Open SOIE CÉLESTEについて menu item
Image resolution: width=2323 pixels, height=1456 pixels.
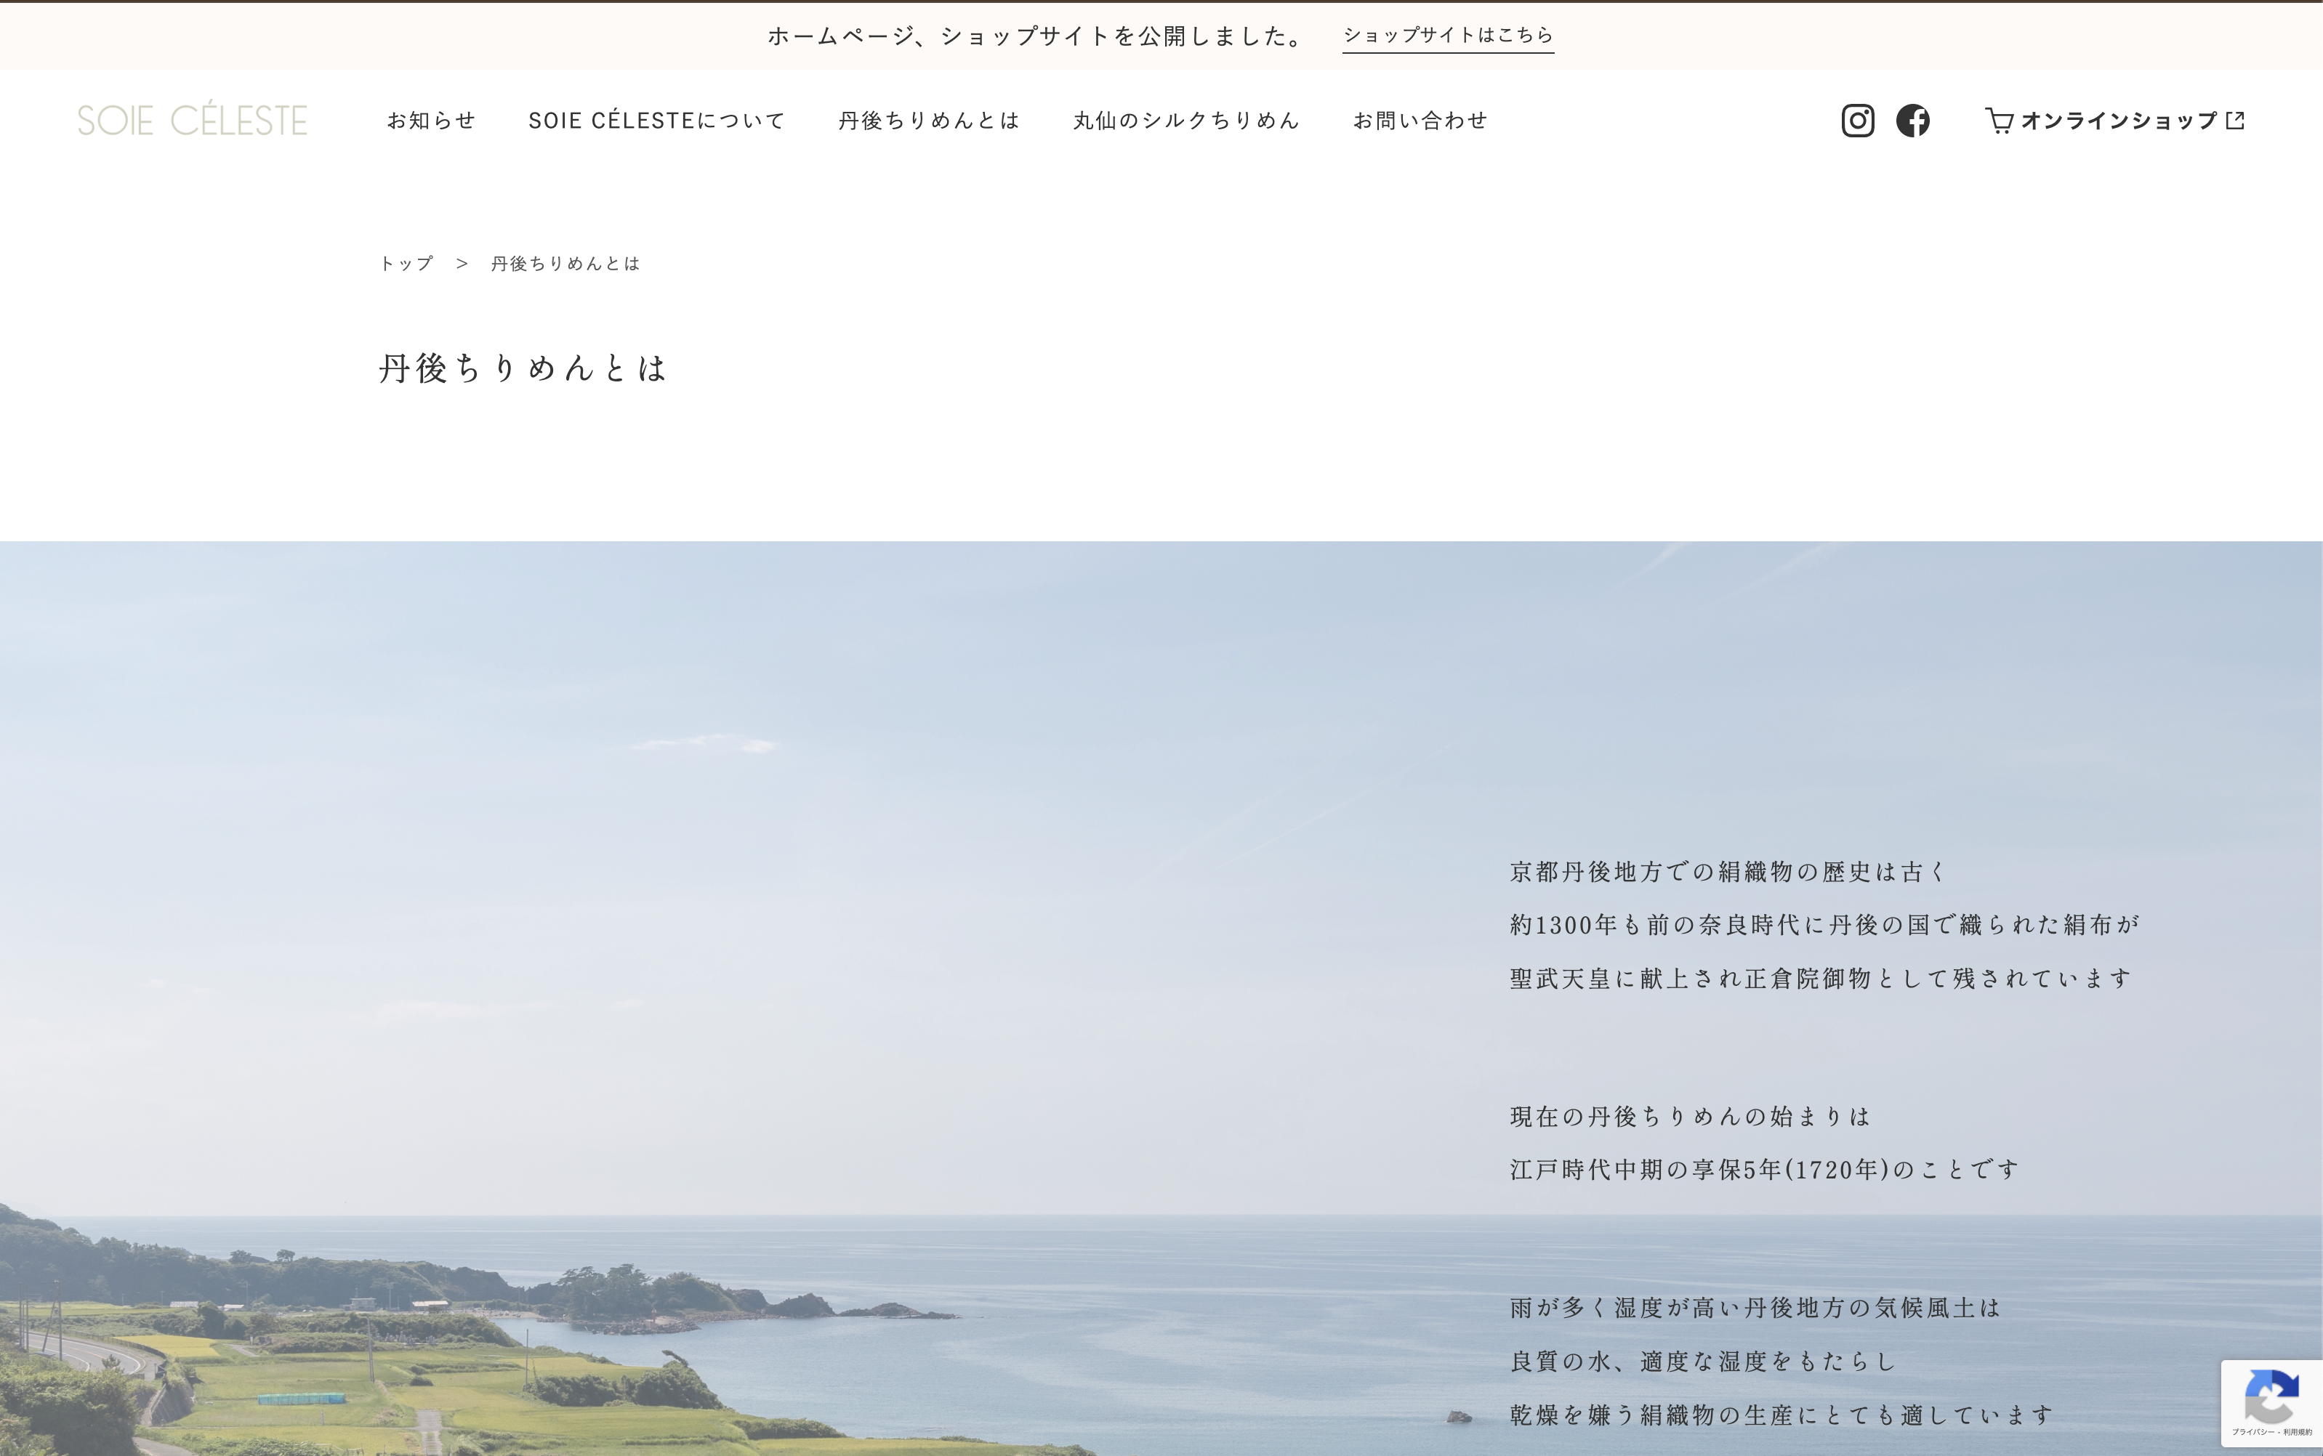pyautogui.click(x=657, y=121)
